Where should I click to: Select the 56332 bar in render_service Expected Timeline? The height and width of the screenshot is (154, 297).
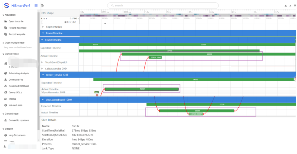pyautogui.click(x=194, y=80)
